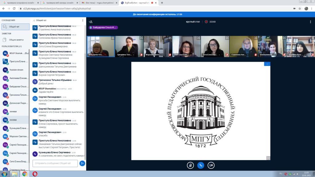Open Opera browser from the taskbar
Image resolution: width=315 pixels, height=177 pixels.
(35, 174)
